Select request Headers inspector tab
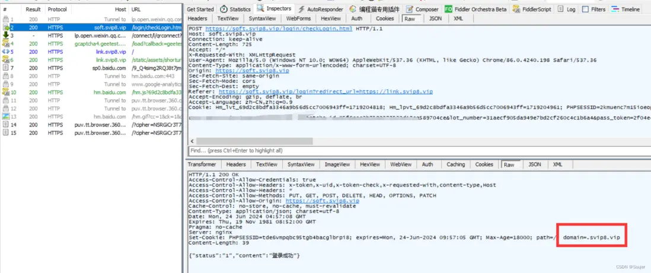 point(197,19)
